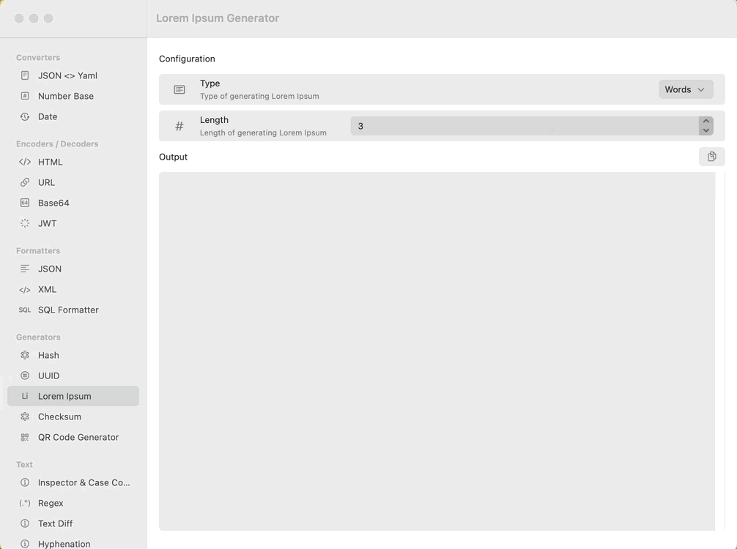Click the UUID circle icon
The image size is (737, 549).
(x=25, y=376)
